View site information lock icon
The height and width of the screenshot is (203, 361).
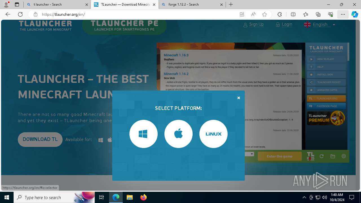36,14
